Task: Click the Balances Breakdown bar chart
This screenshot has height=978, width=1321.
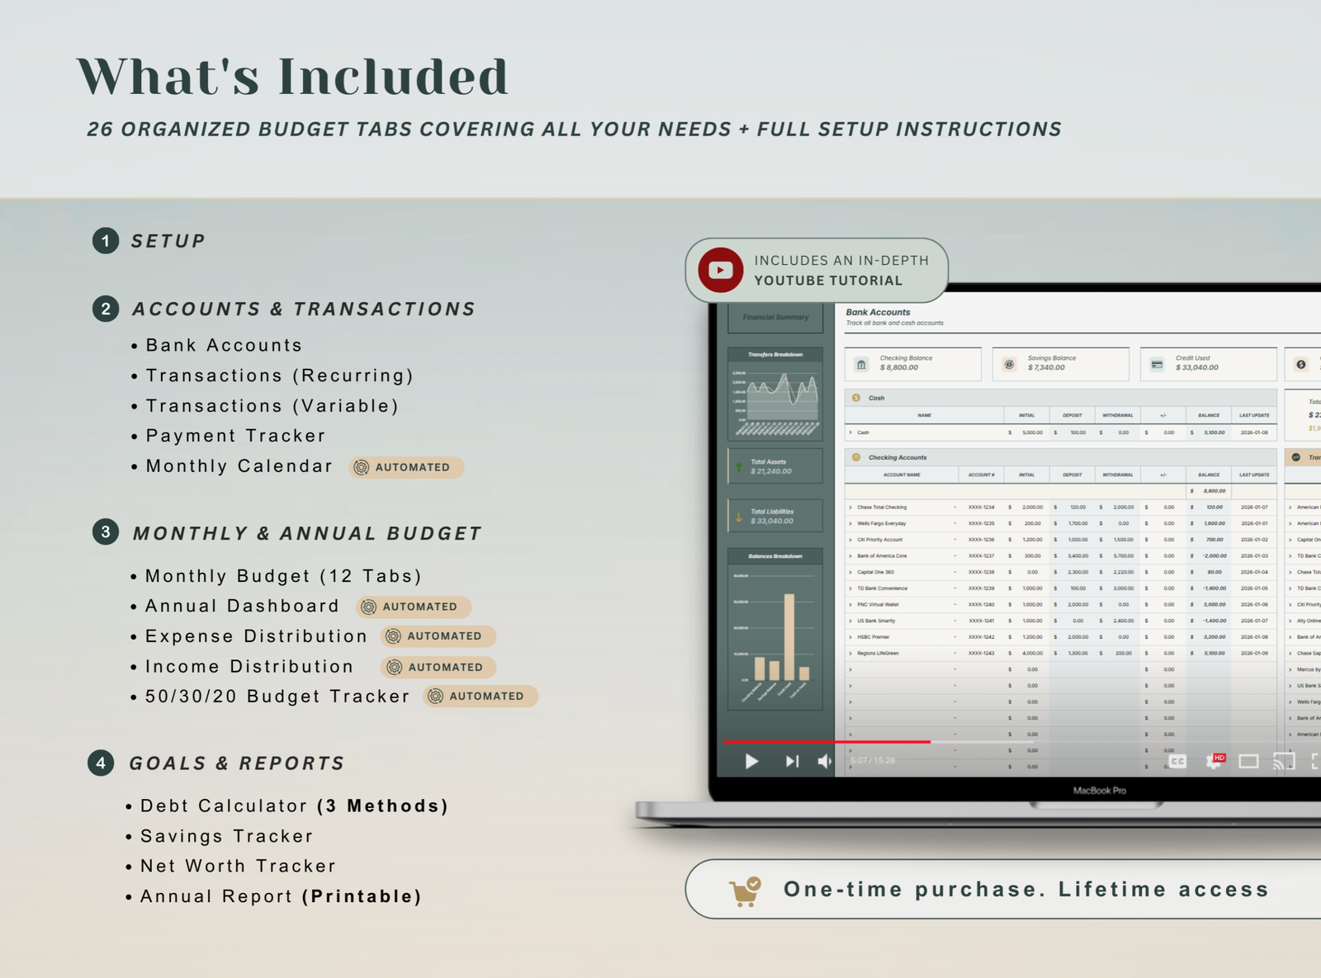Action: pyautogui.click(x=775, y=629)
